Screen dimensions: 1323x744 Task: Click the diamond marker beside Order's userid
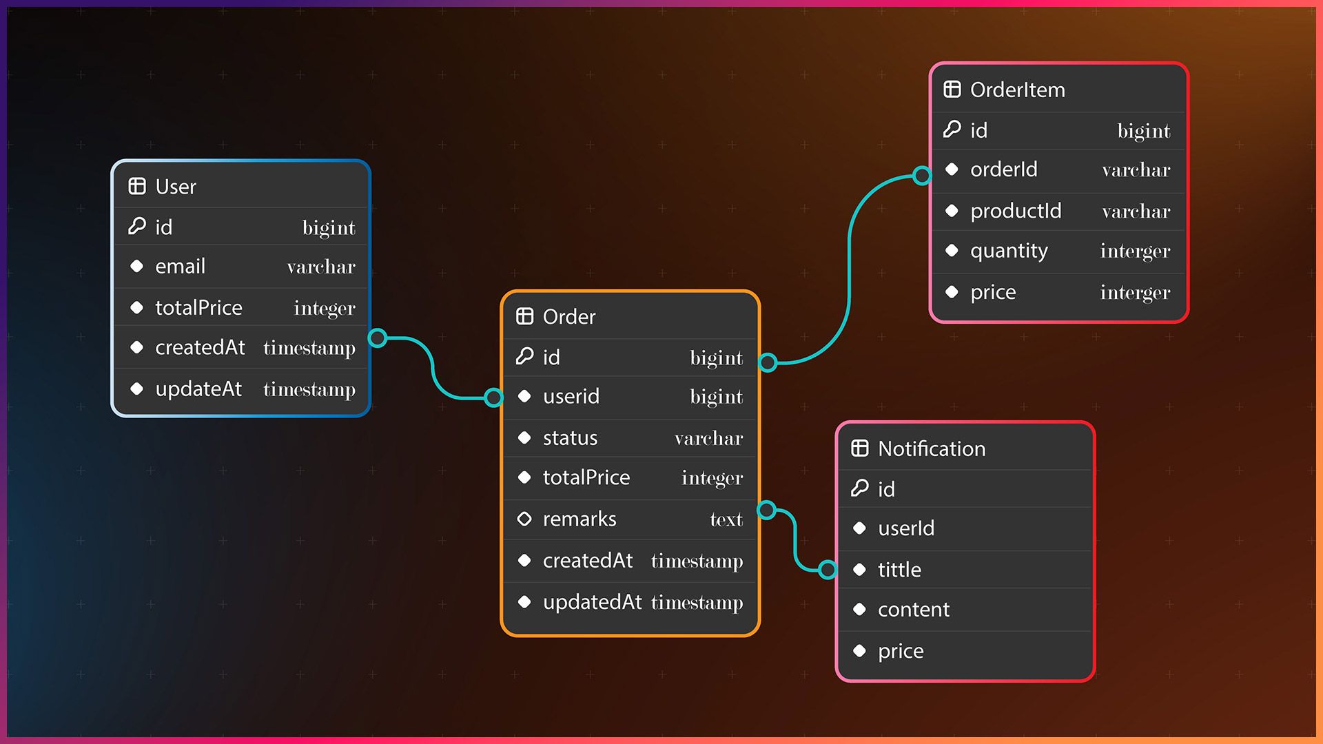point(524,396)
